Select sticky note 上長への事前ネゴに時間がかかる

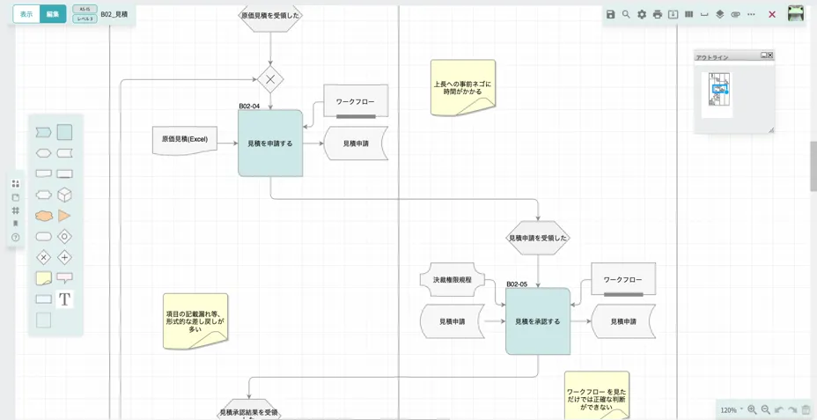point(463,87)
